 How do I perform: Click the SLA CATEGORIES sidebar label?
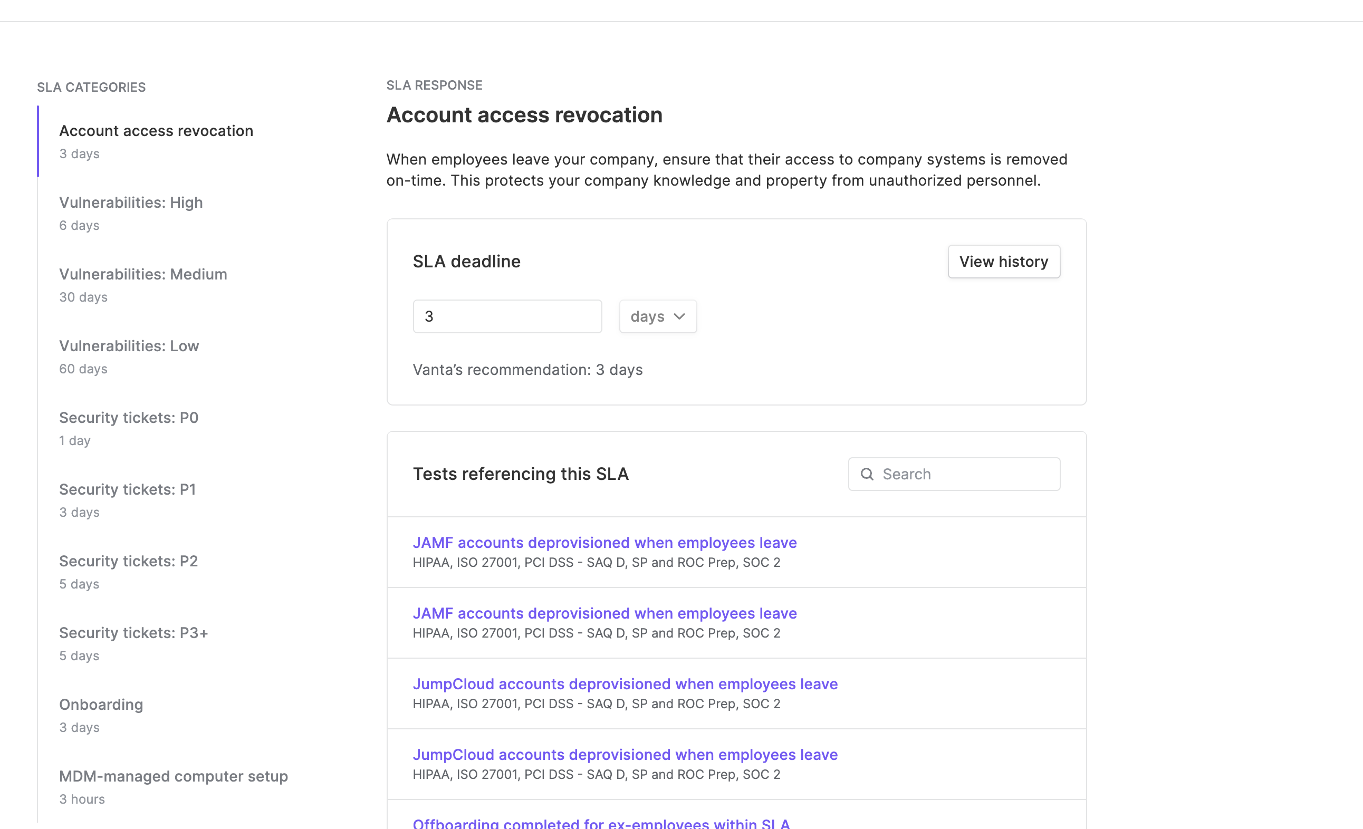coord(91,88)
